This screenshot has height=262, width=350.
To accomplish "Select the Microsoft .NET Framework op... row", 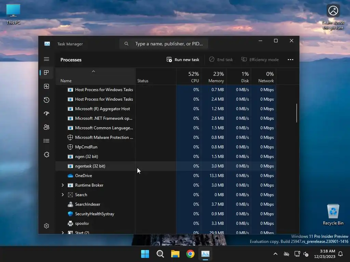I will (x=166, y=118).
